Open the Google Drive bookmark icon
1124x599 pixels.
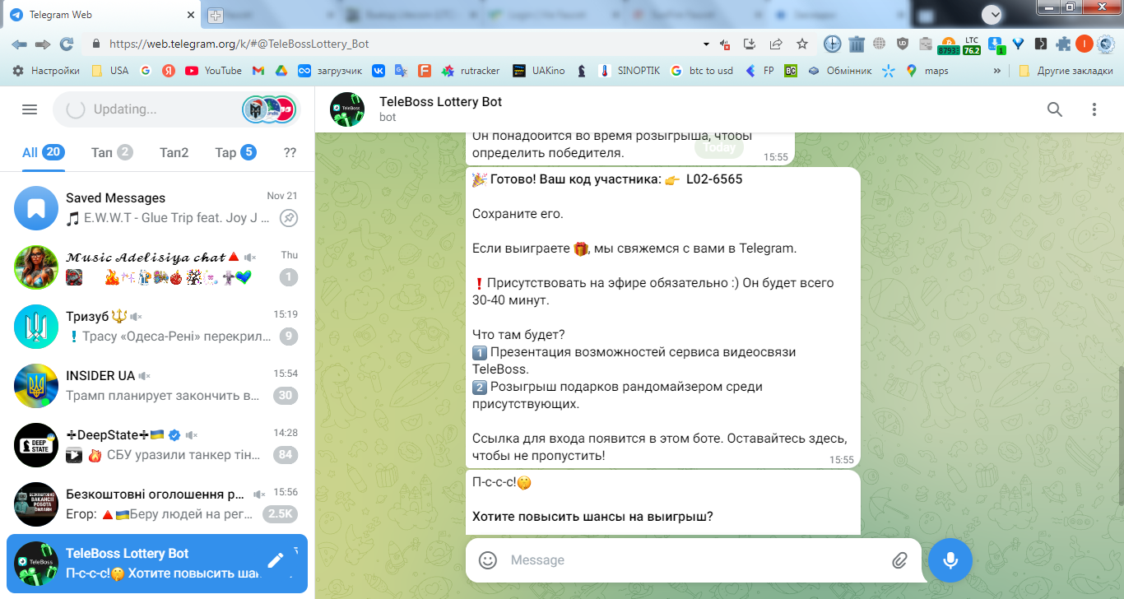pyautogui.click(x=281, y=71)
